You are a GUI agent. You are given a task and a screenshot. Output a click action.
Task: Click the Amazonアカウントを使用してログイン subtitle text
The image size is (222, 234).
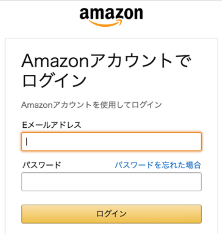pyautogui.click(x=91, y=105)
